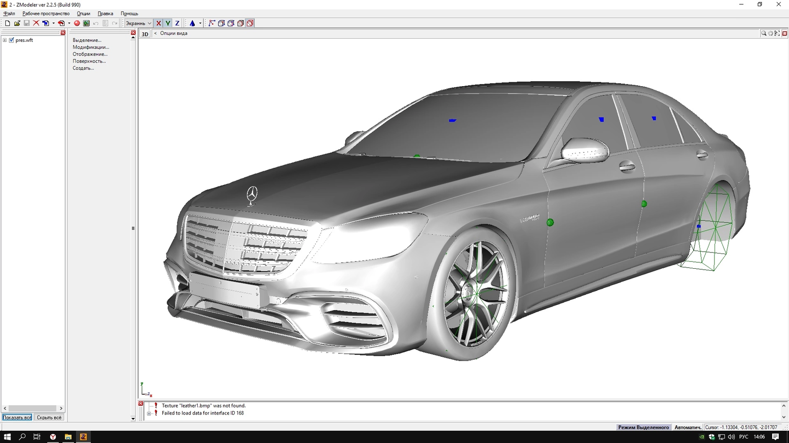Toggle the X axis lock button

click(158, 23)
